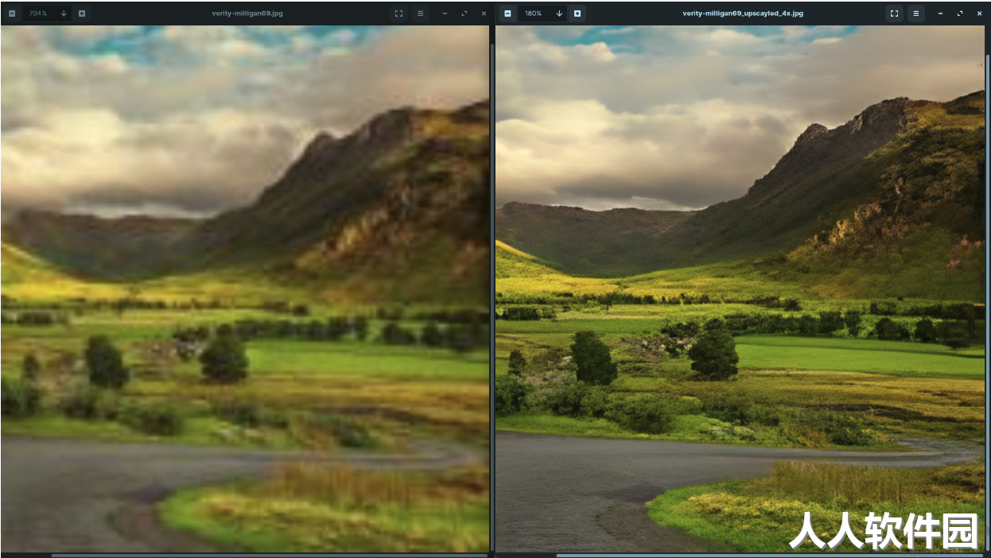The height and width of the screenshot is (558, 991).
Task: Click title text verity-milligan69_upscayled_4x.jpg
Action: 743,14
